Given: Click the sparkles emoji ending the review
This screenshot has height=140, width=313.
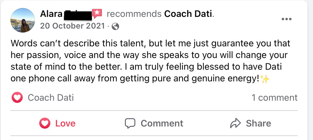Looking at the screenshot, I should [265, 79].
